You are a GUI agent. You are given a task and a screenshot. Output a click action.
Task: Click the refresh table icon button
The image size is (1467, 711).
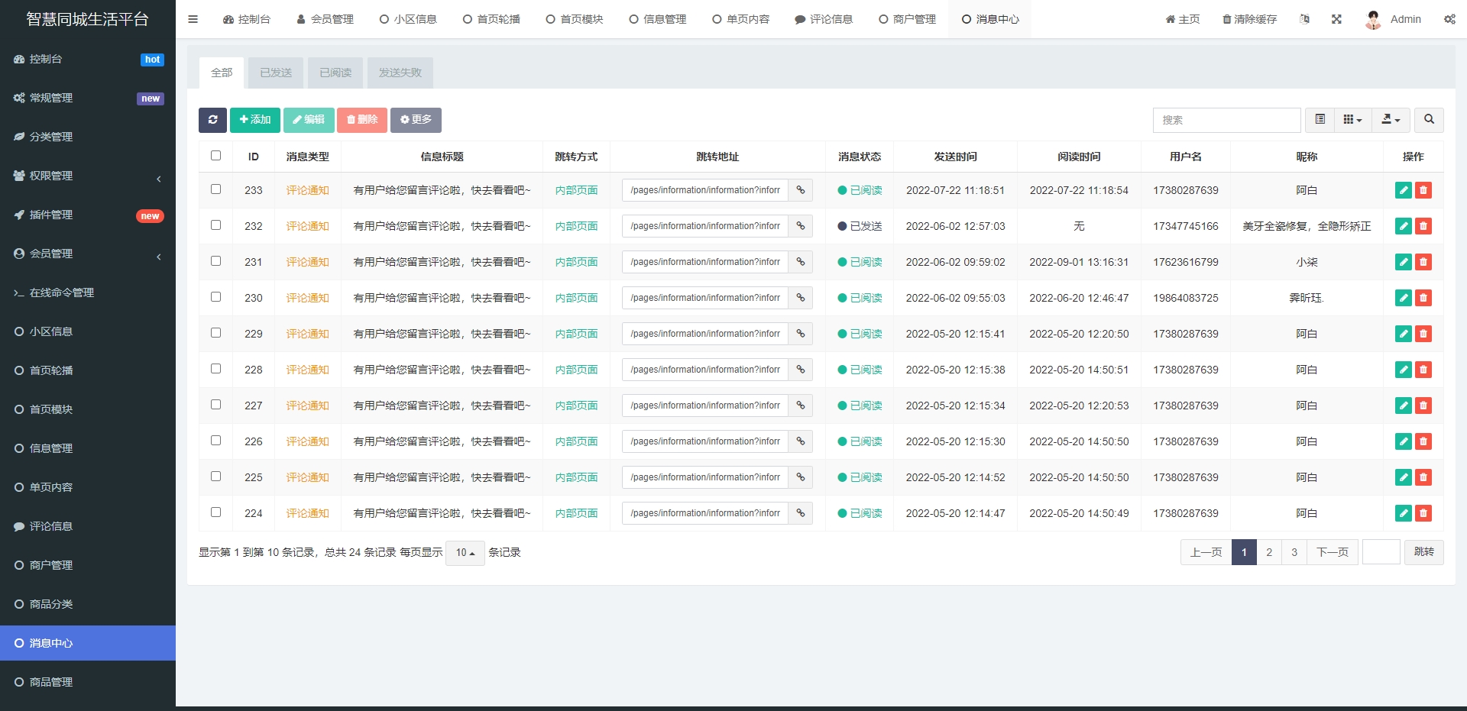point(212,120)
